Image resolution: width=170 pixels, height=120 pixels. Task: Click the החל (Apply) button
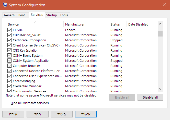(x=38, y=114)
